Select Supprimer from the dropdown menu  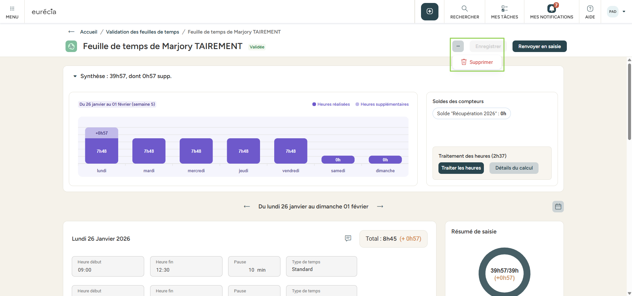click(477, 62)
